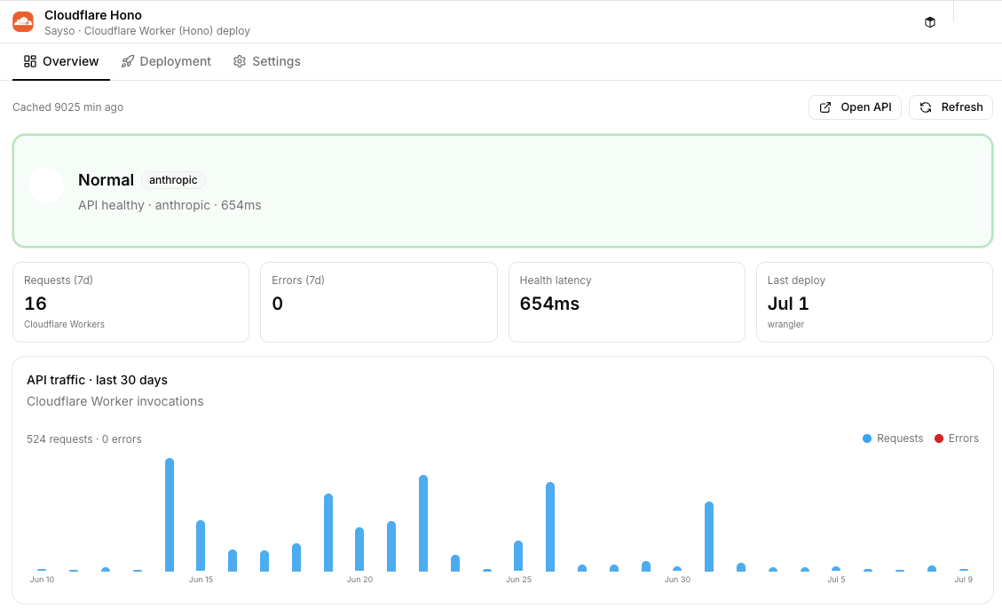The height and width of the screenshot is (616, 1002).
Task: Click the 'Cached 9025 min ago' text
Action: (67, 107)
